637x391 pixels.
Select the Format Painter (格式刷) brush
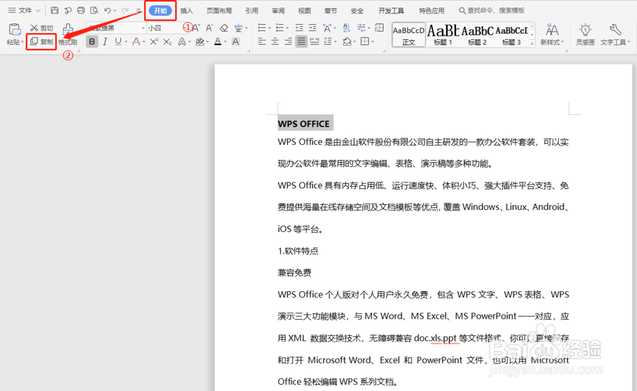click(x=68, y=34)
